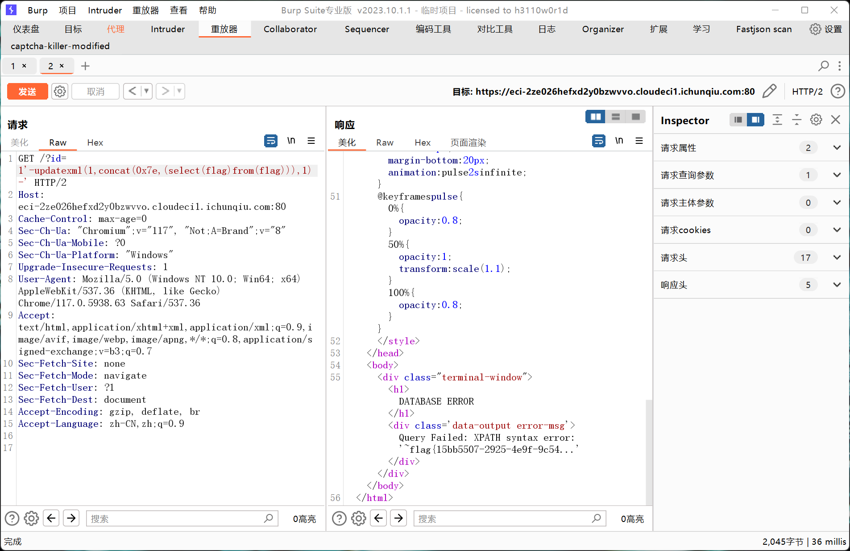Viewport: 850px width, 551px height.
Task: Dock Inspector to the left layout
Action: (738, 120)
